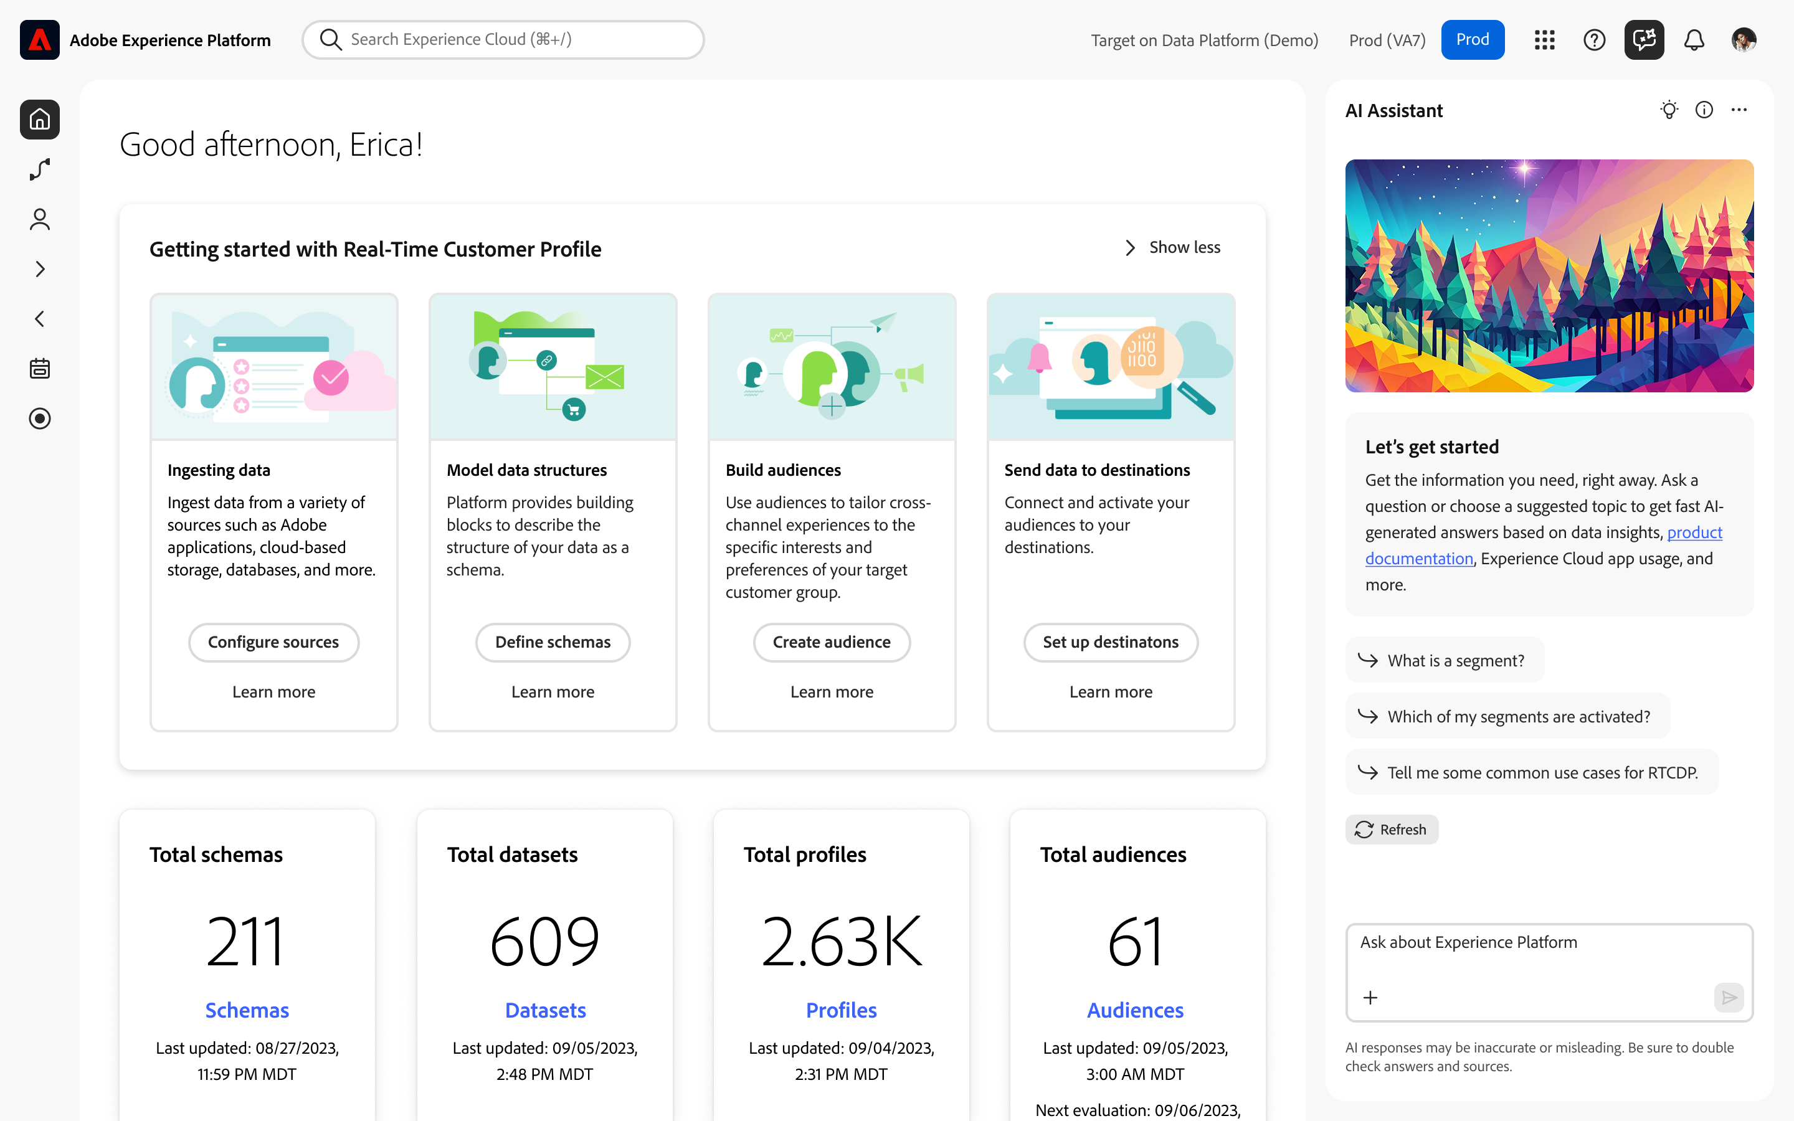Click the 2.63K total profiles value
This screenshot has height=1121, width=1794.
coord(841,942)
